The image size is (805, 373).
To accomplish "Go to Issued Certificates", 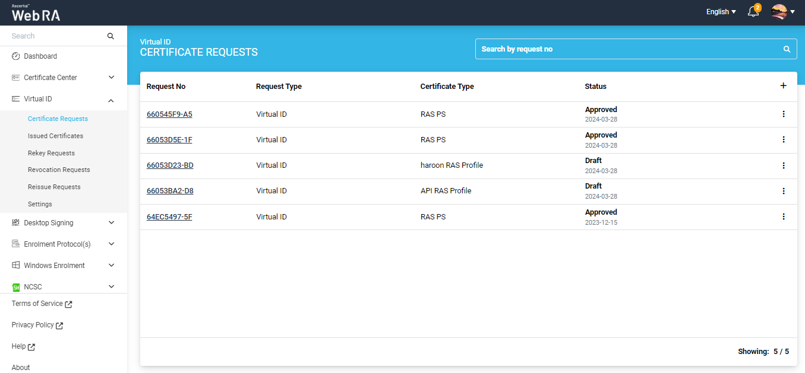I will point(55,136).
